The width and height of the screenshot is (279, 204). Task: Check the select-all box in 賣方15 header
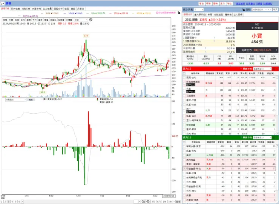point(184,142)
